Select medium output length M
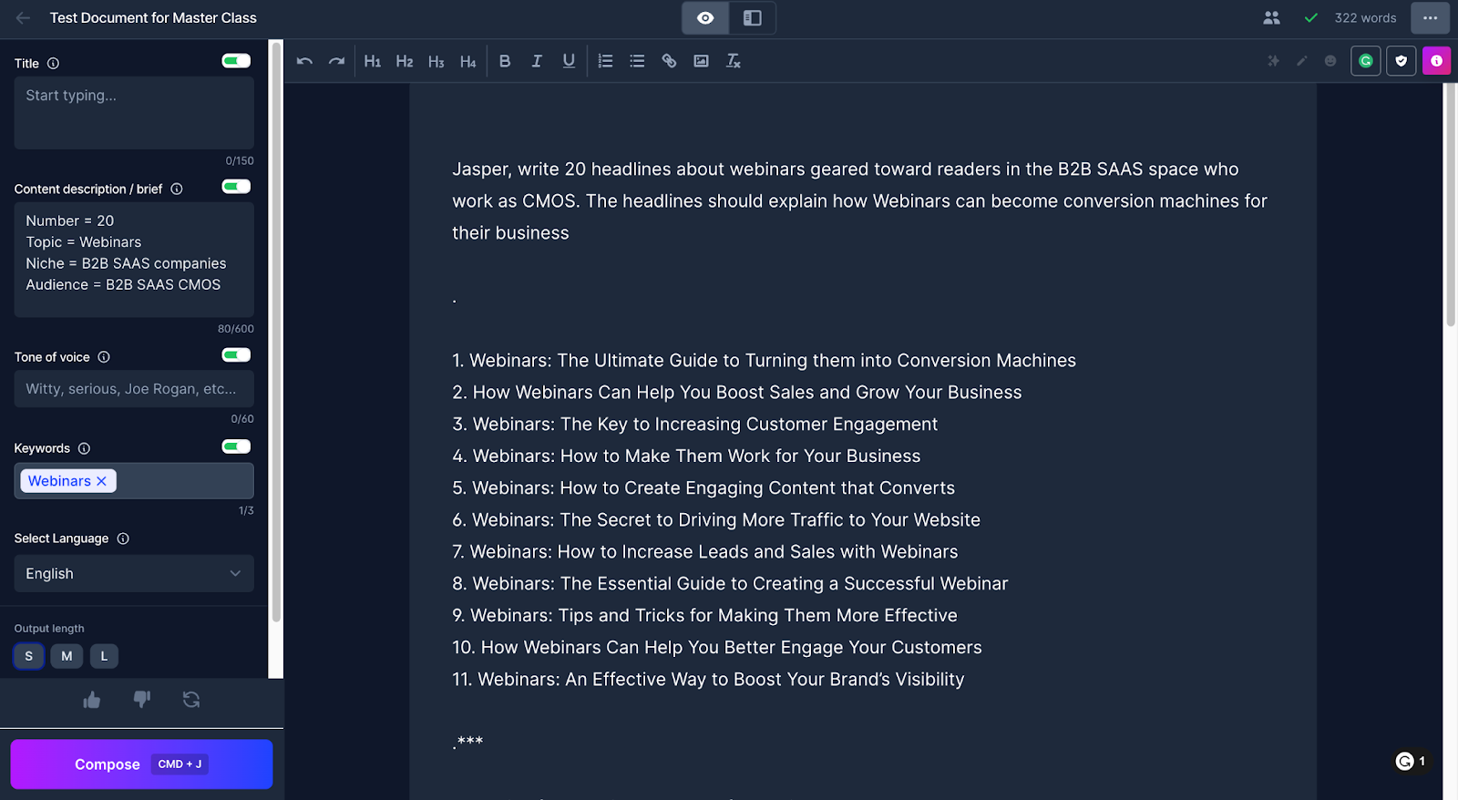This screenshot has height=800, width=1458. [x=67, y=656]
